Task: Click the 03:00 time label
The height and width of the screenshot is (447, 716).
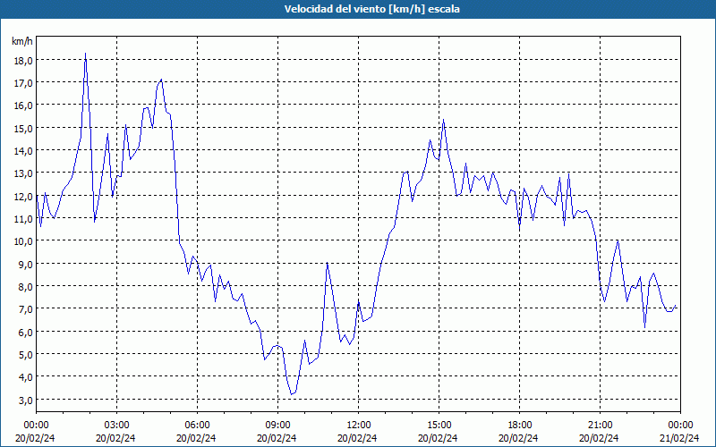Action: 116,426
